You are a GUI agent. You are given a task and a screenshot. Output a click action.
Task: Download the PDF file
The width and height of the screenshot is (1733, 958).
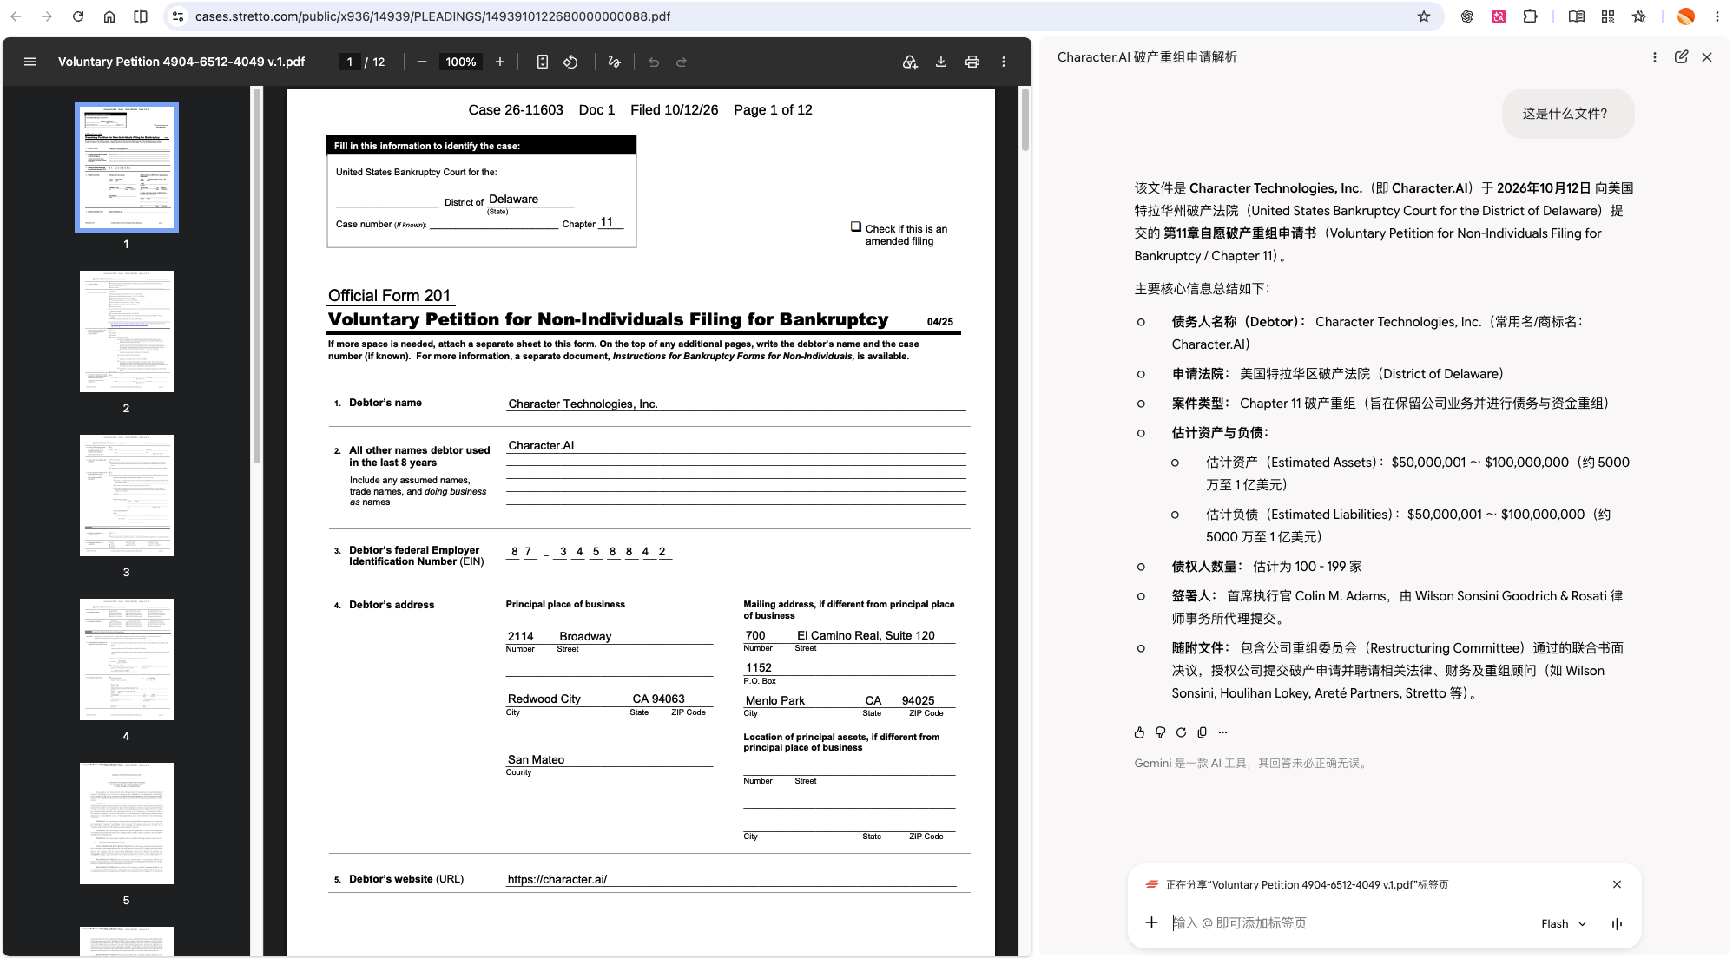[941, 62]
